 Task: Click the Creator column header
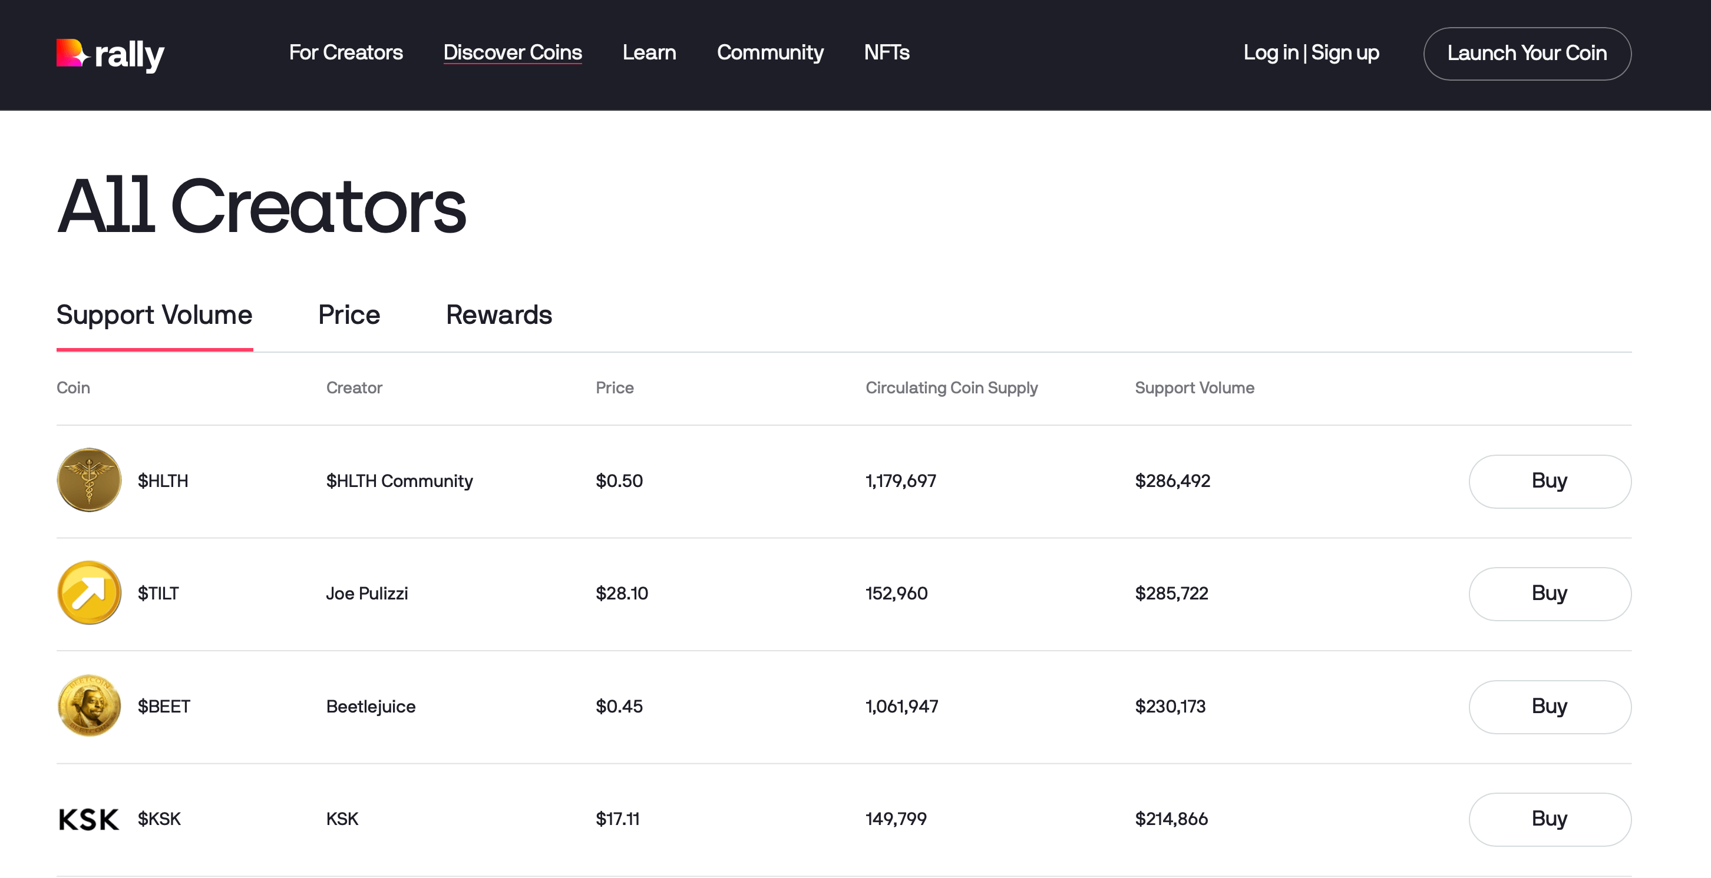coord(354,387)
